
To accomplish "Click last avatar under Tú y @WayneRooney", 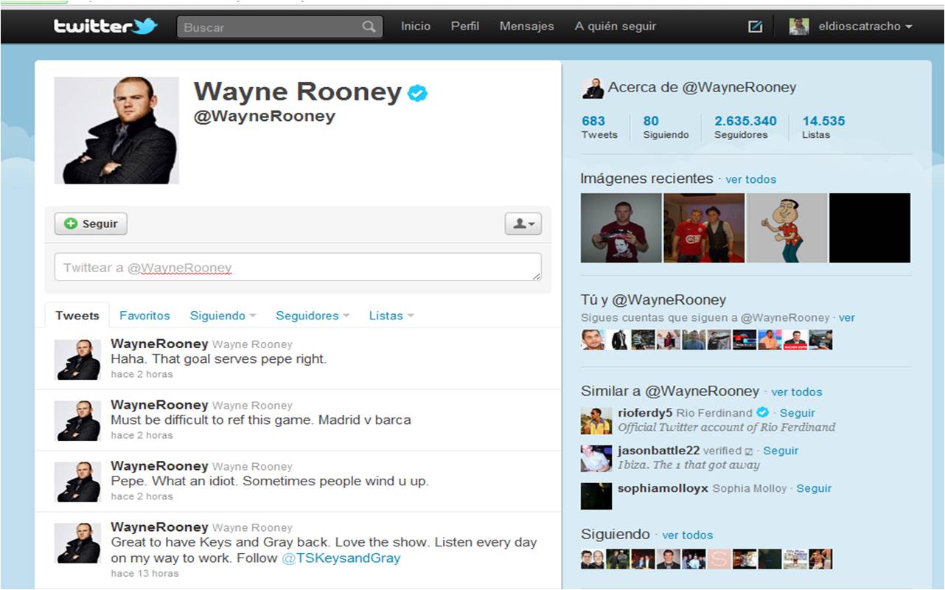I will click(820, 339).
